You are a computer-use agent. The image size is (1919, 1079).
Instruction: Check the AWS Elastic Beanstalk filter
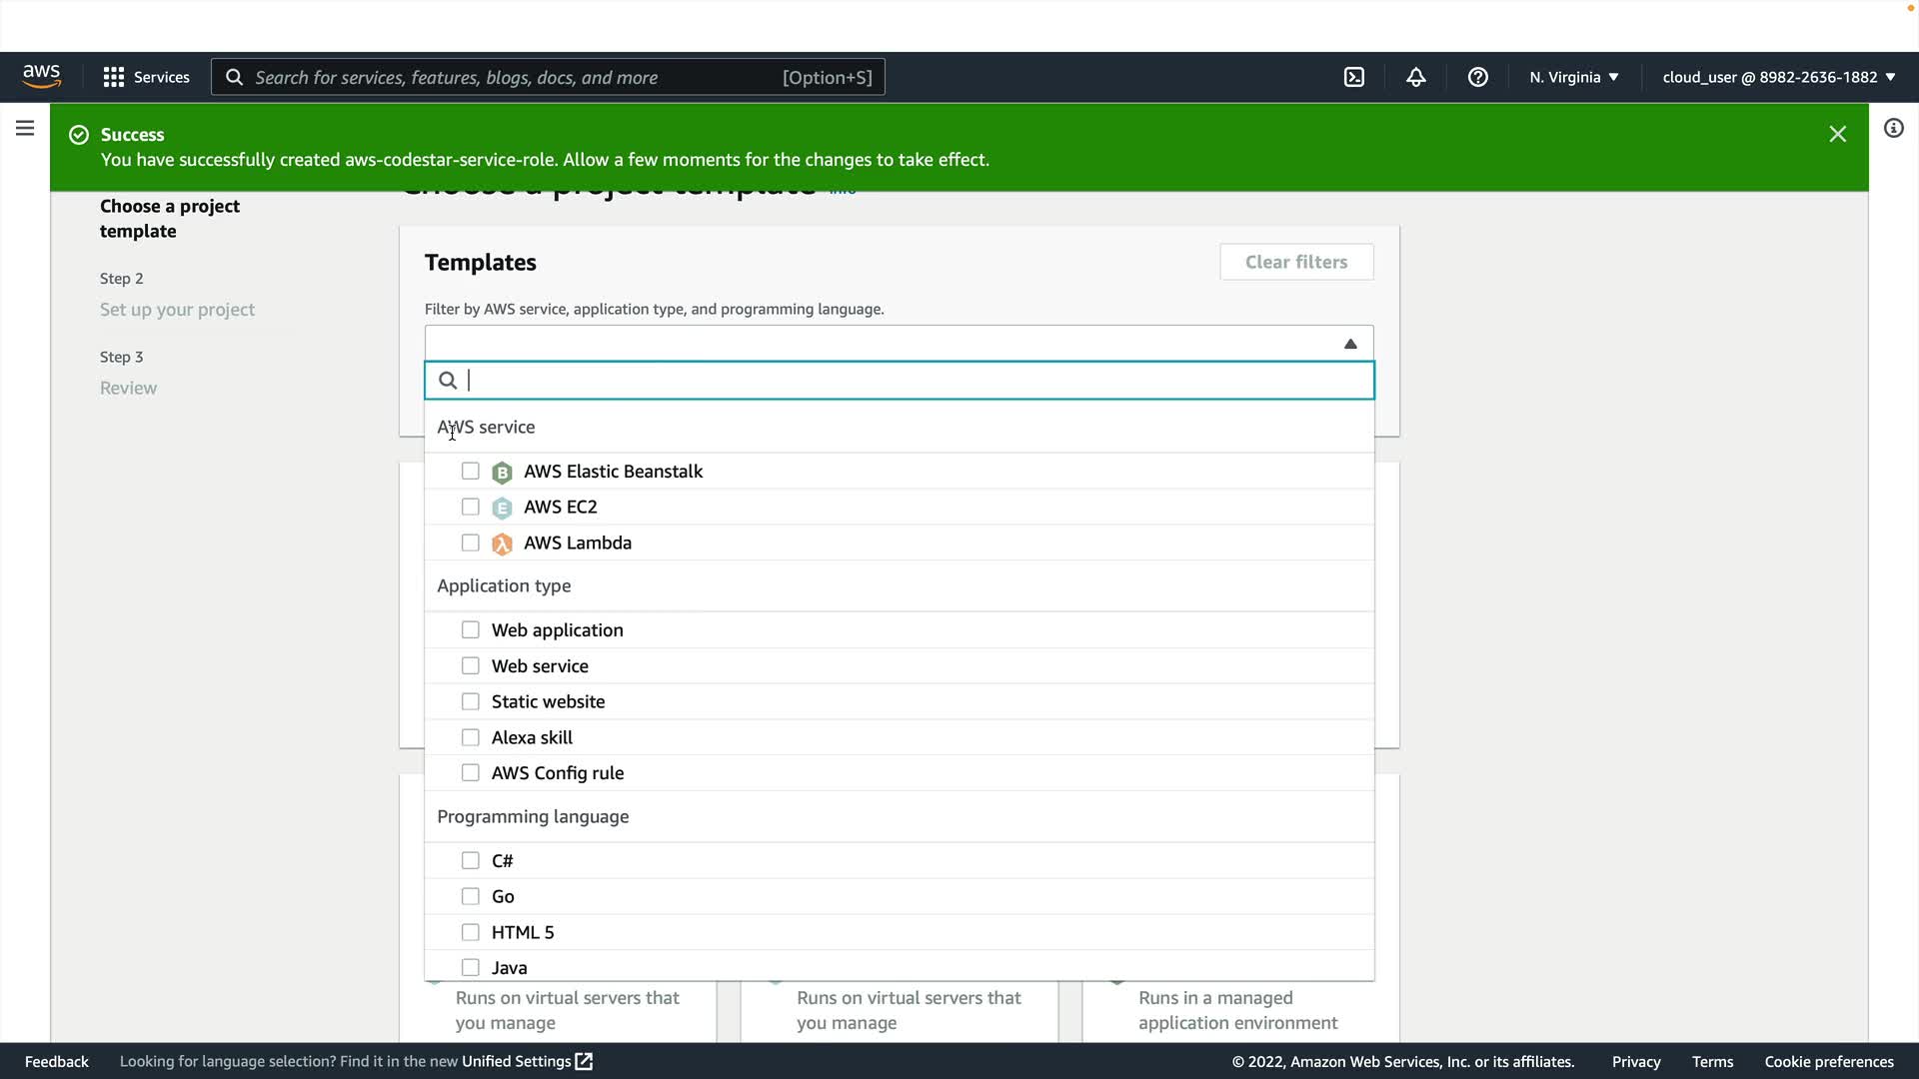tap(470, 471)
